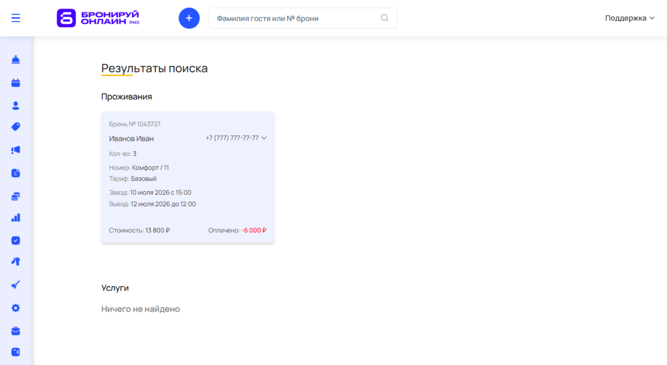
Task: Click the blue plus add button
Action: [189, 18]
